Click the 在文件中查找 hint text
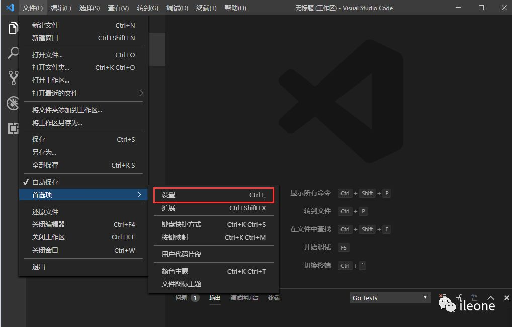 pyautogui.click(x=310, y=229)
